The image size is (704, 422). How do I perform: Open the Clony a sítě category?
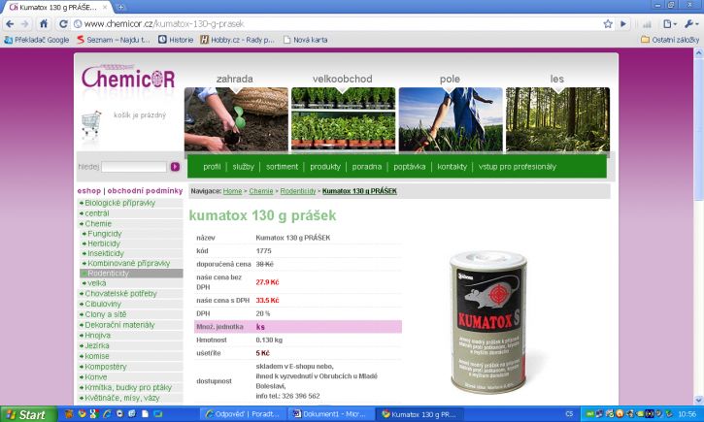pyautogui.click(x=106, y=314)
